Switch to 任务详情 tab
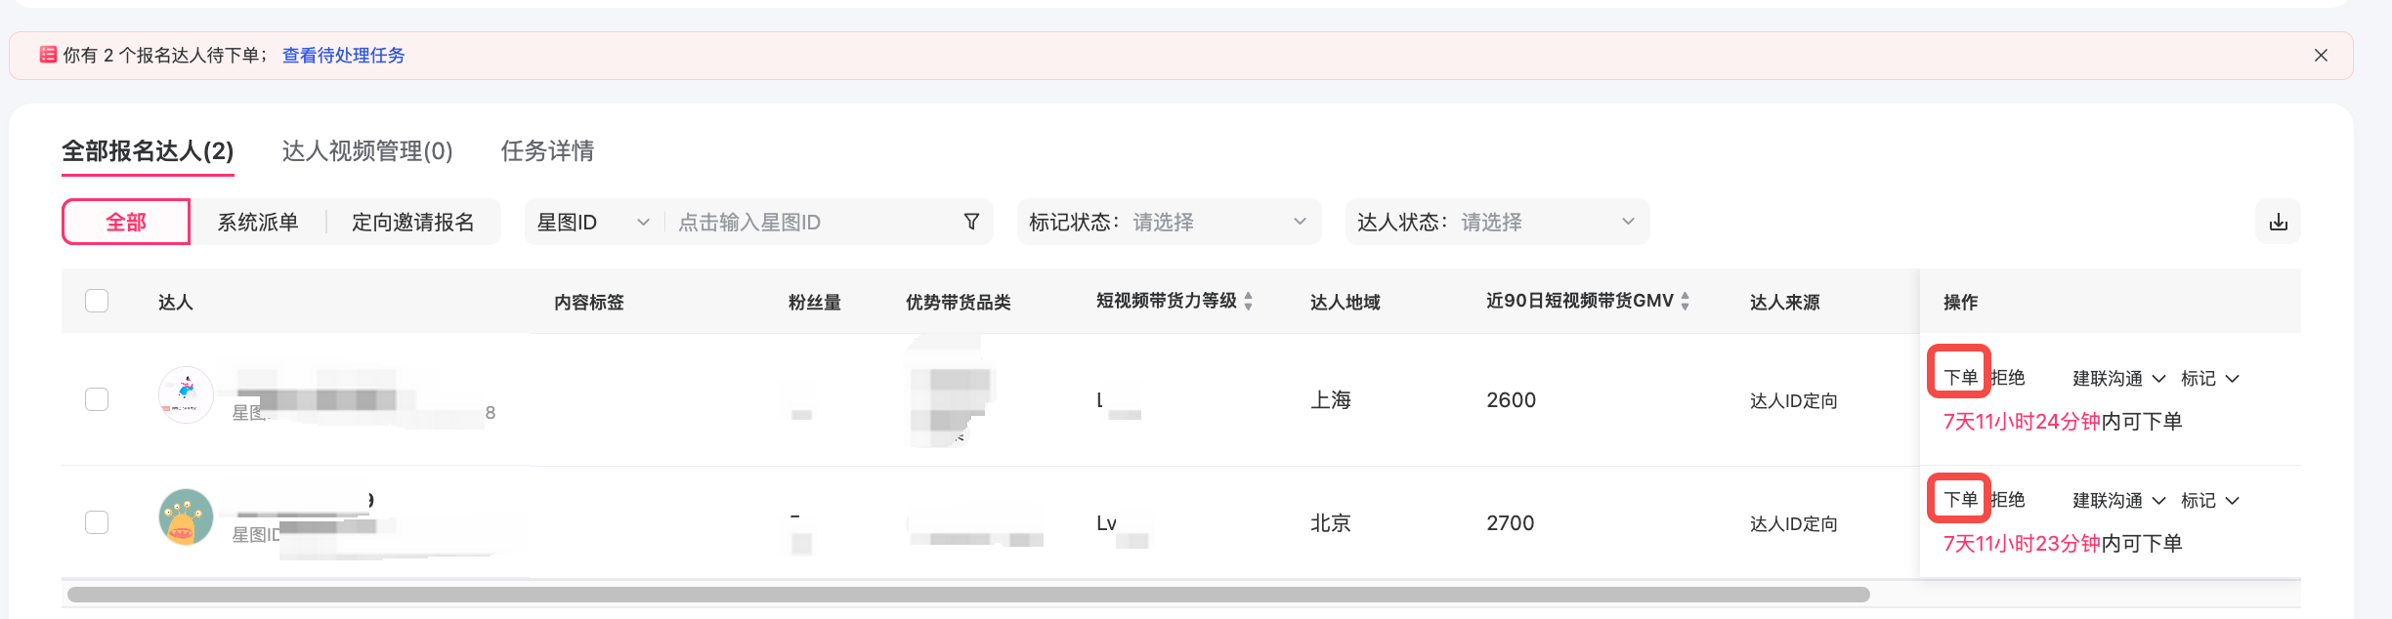The height and width of the screenshot is (619, 2392). [547, 151]
